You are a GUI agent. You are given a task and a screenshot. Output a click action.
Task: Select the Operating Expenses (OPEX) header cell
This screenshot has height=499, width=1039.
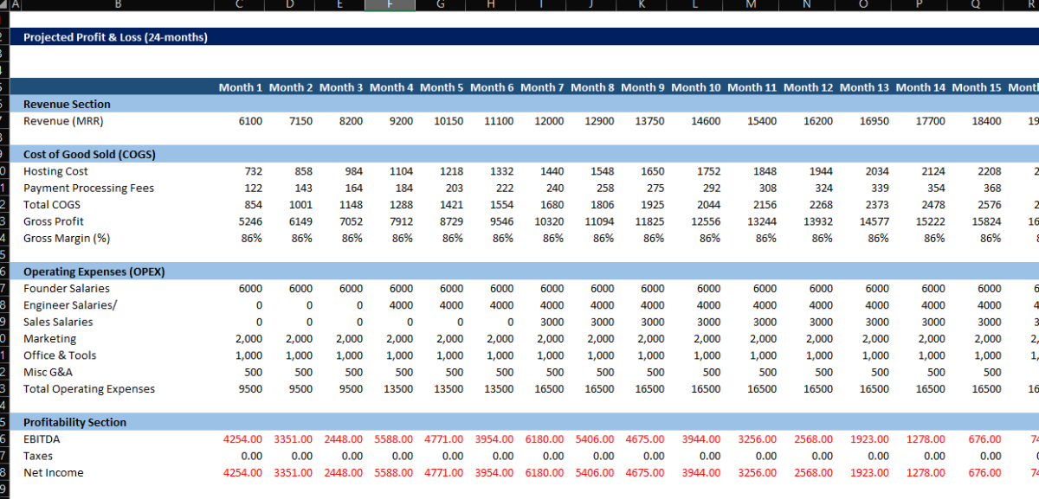pyautogui.click(x=94, y=272)
